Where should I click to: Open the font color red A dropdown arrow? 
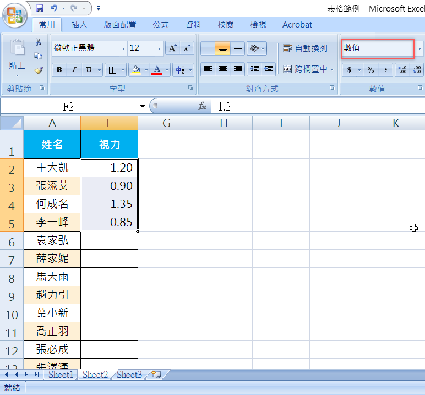[167, 70]
